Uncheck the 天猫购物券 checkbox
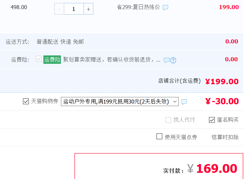Screen dimensions: 248x179 click(26, 101)
